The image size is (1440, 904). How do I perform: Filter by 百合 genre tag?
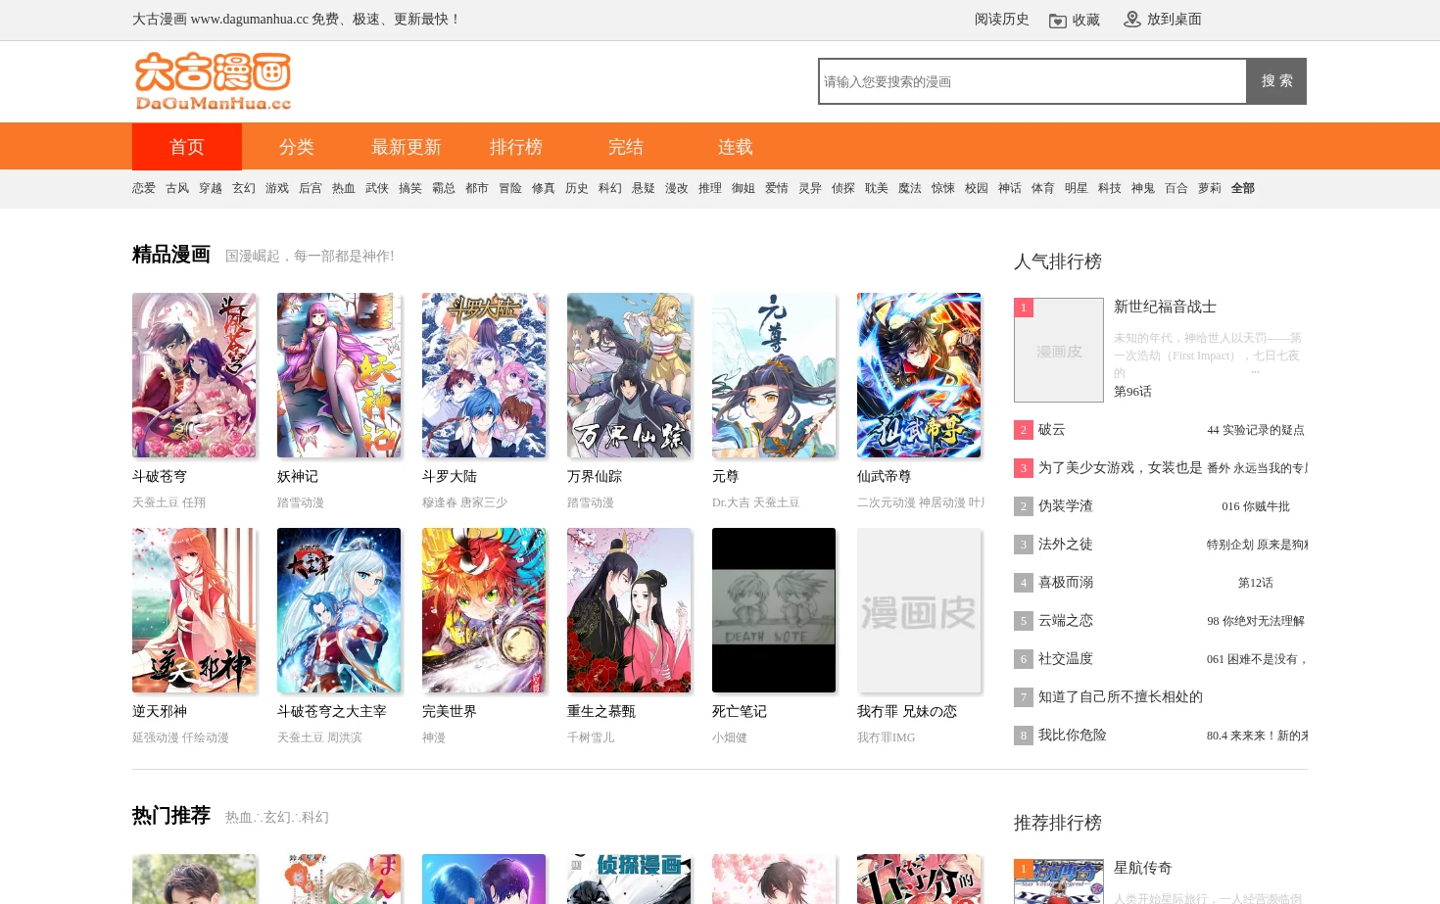1176,188
